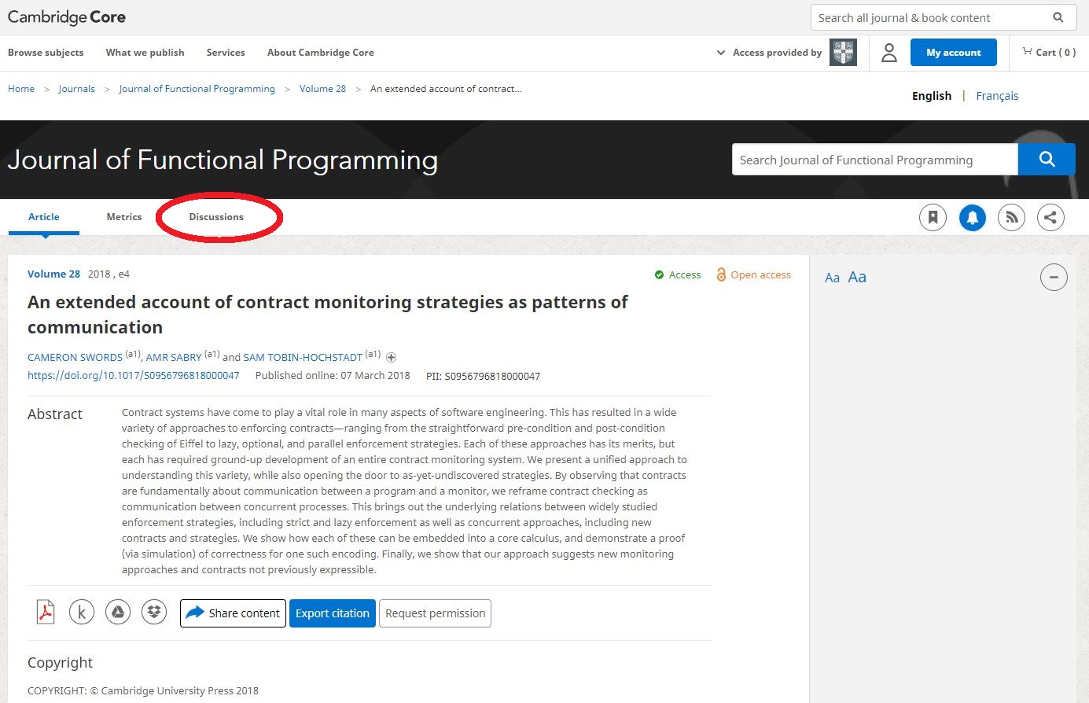
Task: Click the blue alert bell icon
Action: 973,217
